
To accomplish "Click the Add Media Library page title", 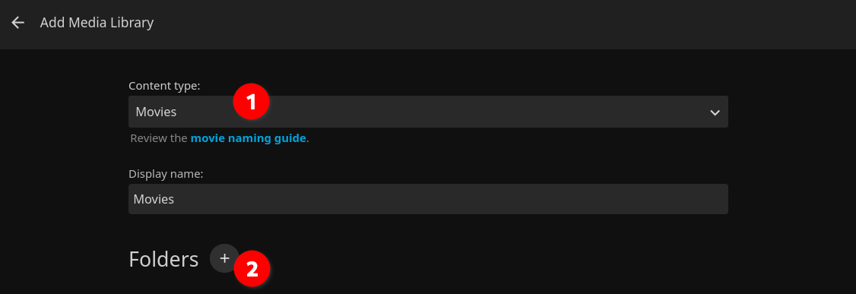I will (97, 22).
